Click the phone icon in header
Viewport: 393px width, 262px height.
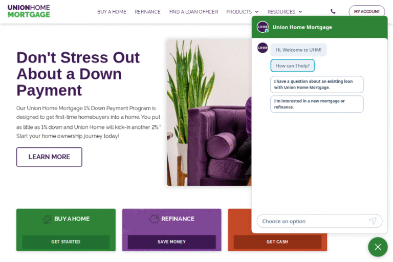(x=333, y=11)
